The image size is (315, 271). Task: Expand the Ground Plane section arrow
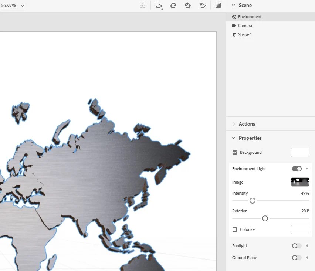(x=307, y=258)
